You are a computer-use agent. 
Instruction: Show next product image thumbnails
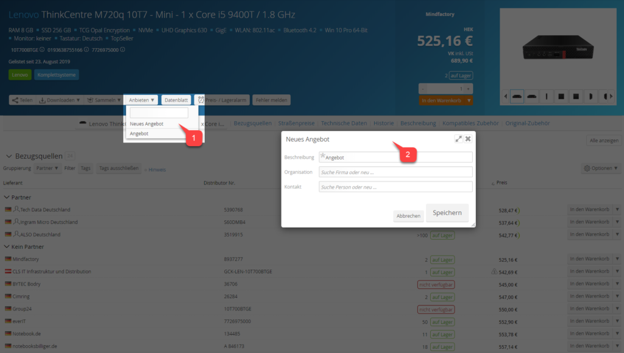pos(611,96)
